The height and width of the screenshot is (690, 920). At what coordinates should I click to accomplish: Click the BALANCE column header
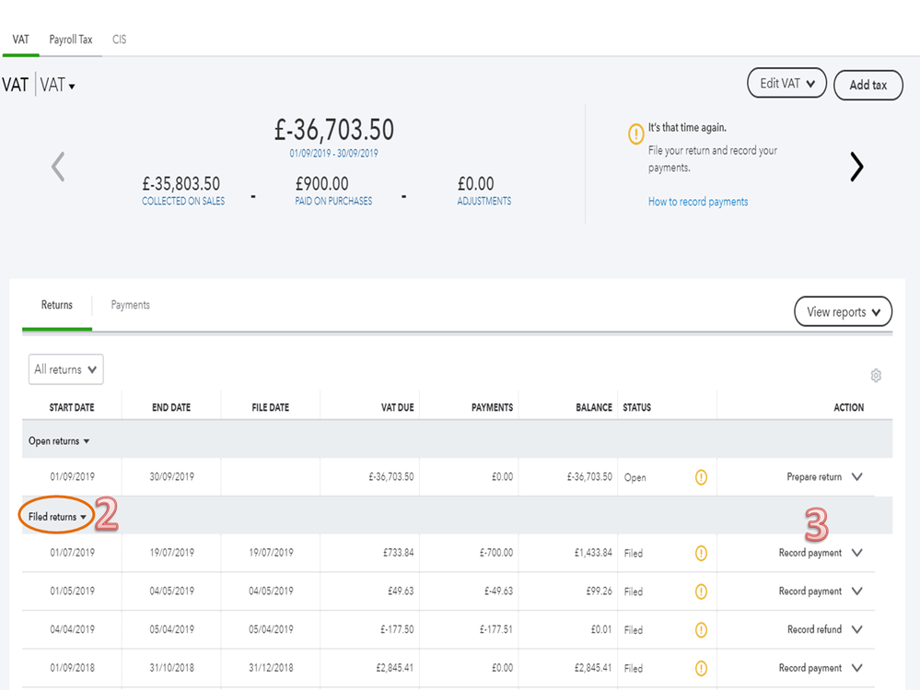[594, 407]
